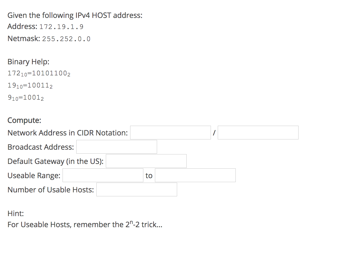Select the Number of Usable Hosts field
This screenshot has width=359, height=253.
tap(137, 189)
